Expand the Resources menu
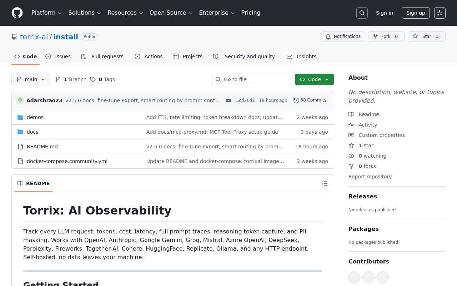Screen dimensions: 457x286 pos(125,13)
